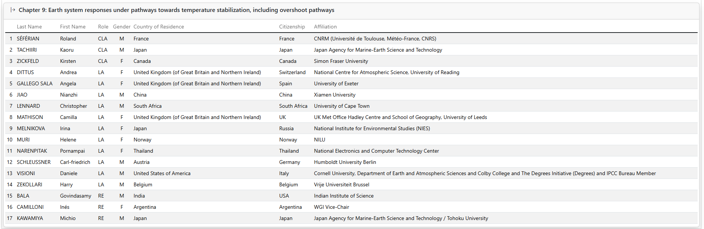Click affiliation Humboldt University Berlin
704x229 pixels.
pyautogui.click(x=345, y=162)
